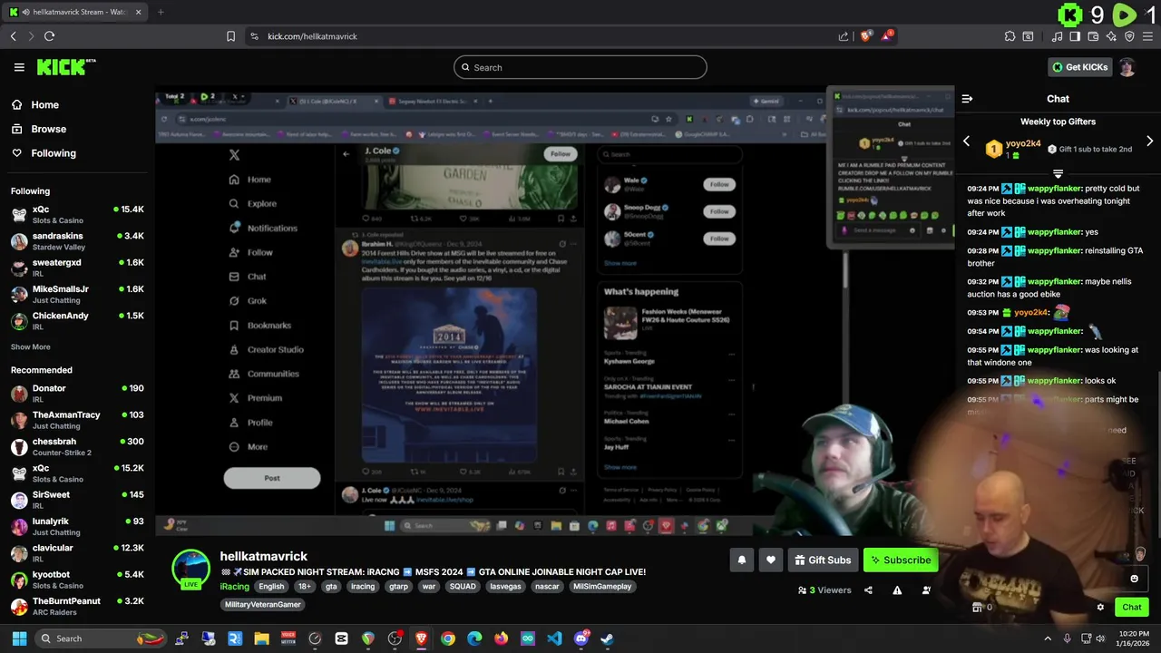Select the hellkatmavrick browser tab

pyautogui.click(x=77, y=12)
